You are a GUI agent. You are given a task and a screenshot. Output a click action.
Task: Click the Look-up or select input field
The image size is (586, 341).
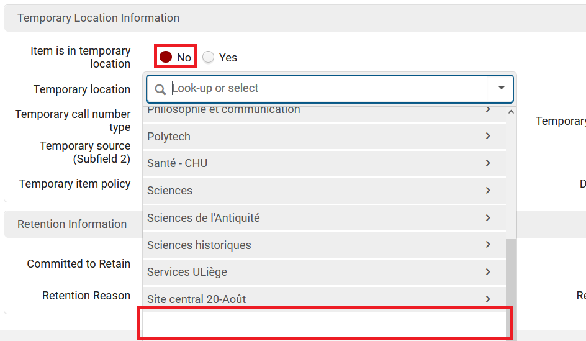pos(327,88)
